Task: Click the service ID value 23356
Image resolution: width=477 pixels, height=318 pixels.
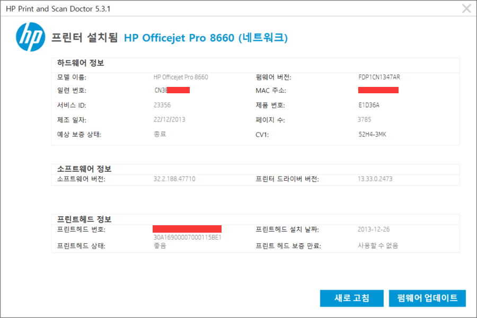Action: (162, 105)
